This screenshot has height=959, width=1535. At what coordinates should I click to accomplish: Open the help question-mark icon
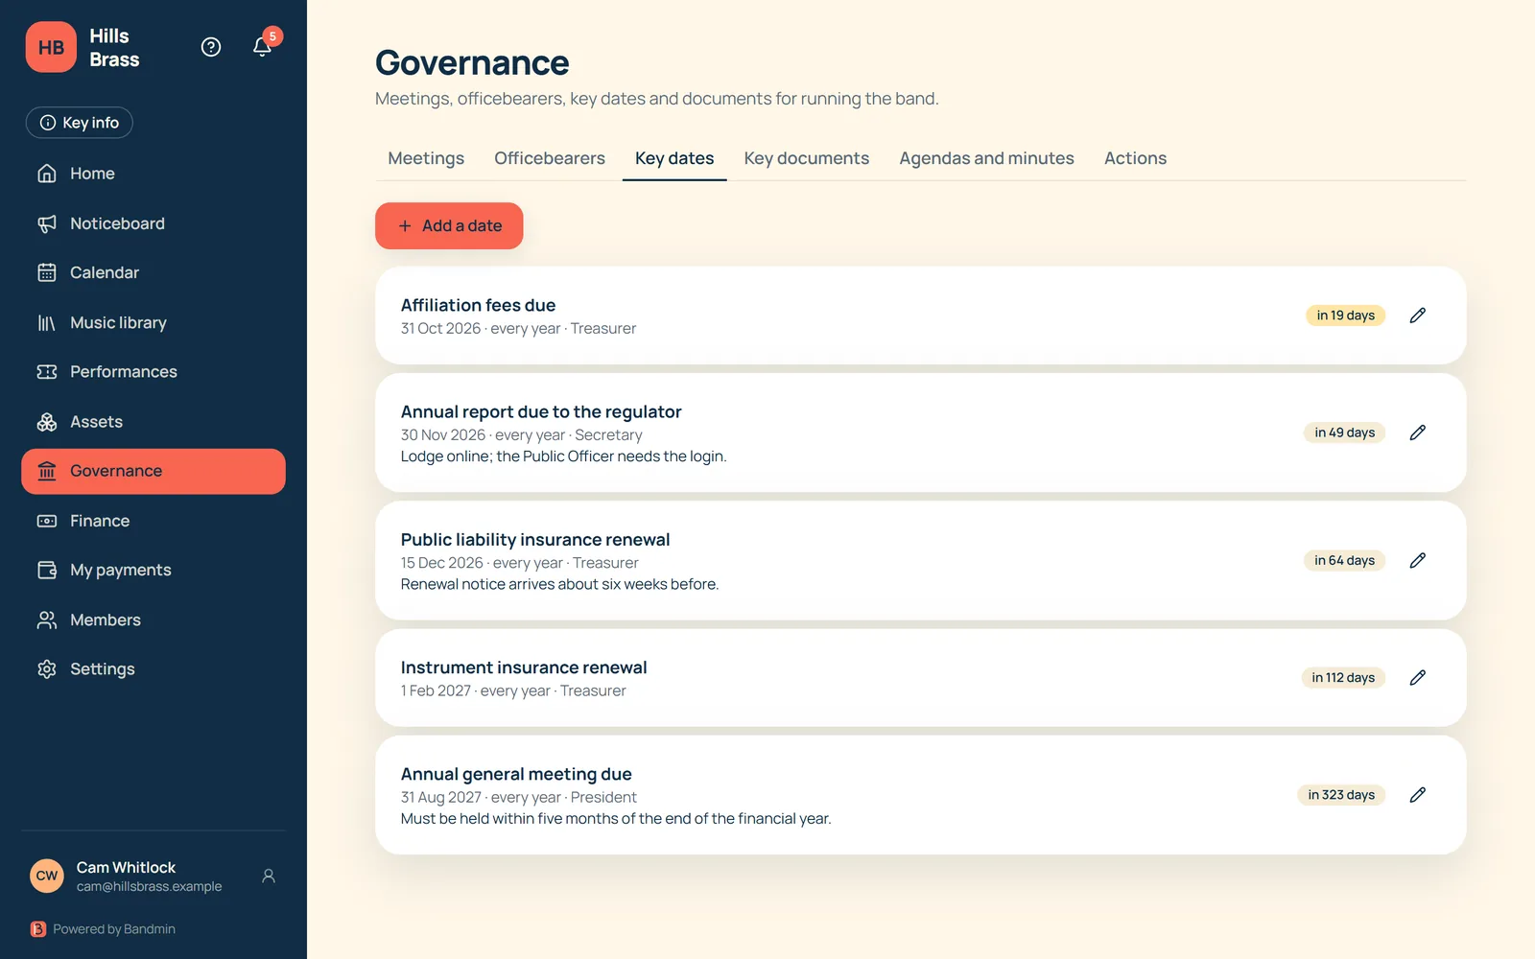[211, 47]
